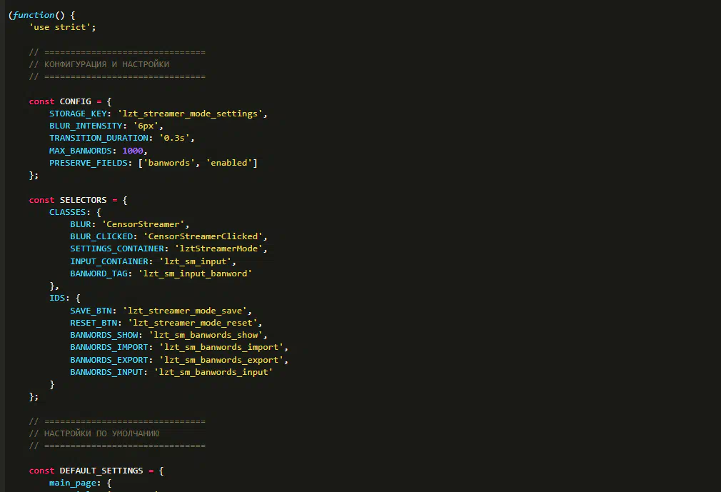Click the 'CensorStreamerClicked' string value
The image size is (721, 492).
(x=205, y=236)
